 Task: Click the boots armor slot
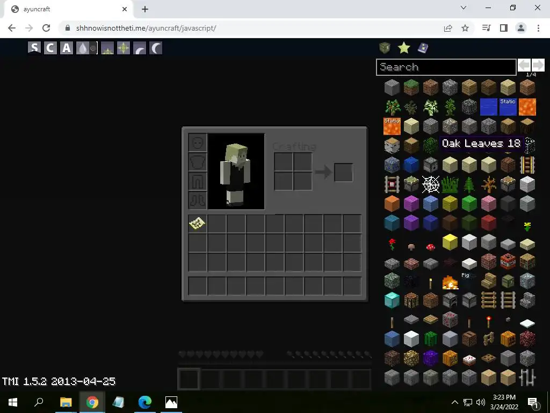198,200
